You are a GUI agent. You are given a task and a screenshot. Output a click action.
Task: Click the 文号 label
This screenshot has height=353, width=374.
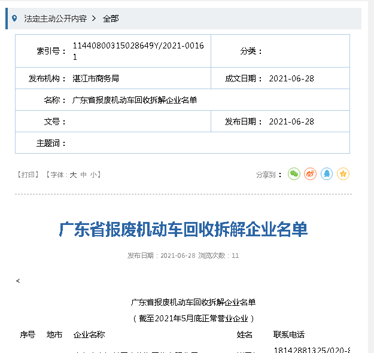[x=55, y=121]
